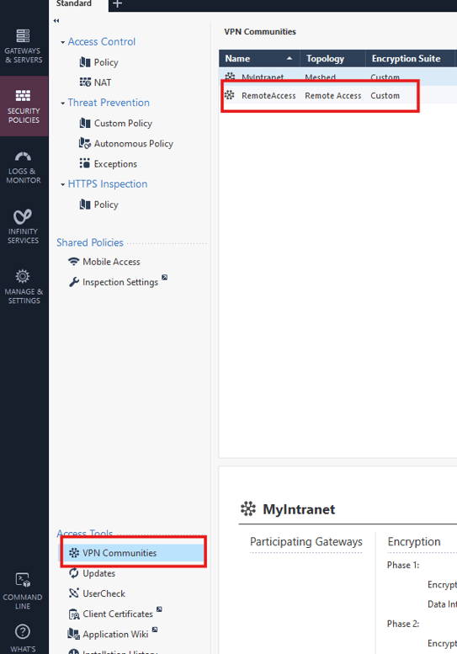This screenshot has width=457, height=654.
Task: Open the Autonomous Policy item
Action: point(126,143)
